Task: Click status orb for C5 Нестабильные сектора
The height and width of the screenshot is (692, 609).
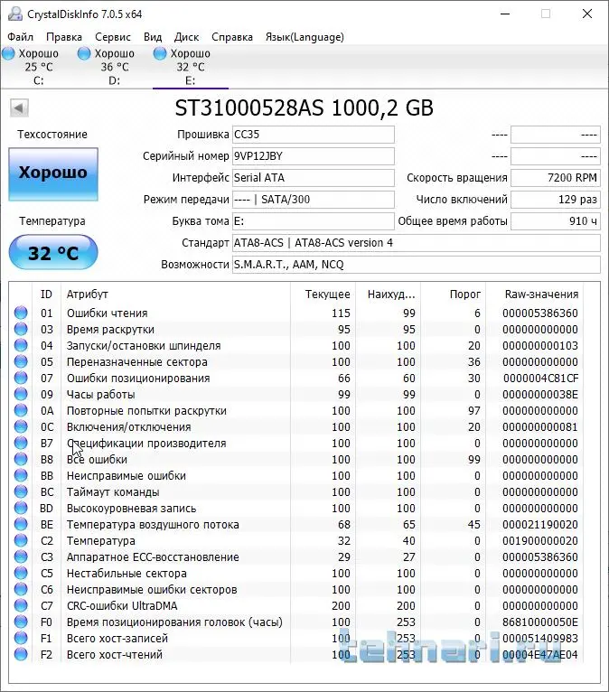Action: point(21,574)
